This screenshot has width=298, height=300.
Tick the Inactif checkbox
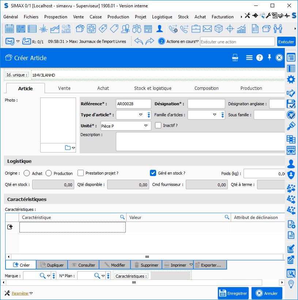158,125
